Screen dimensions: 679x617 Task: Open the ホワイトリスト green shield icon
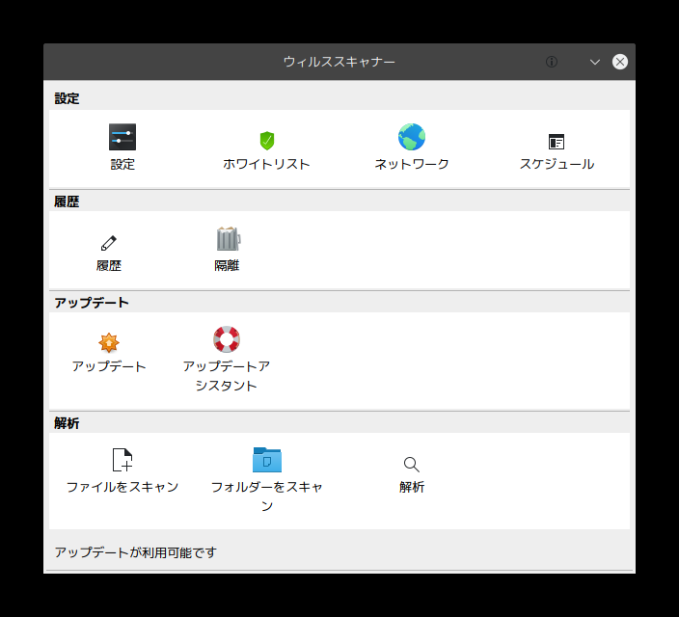pos(267,141)
